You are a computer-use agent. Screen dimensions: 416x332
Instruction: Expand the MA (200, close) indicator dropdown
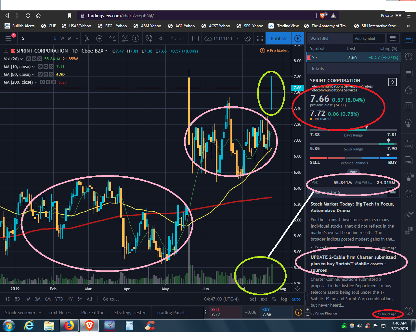pyautogui.click(x=36, y=82)
